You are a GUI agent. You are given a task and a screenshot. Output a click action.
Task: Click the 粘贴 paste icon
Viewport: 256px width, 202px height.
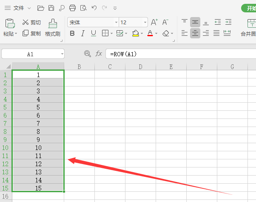pos(10,23)
